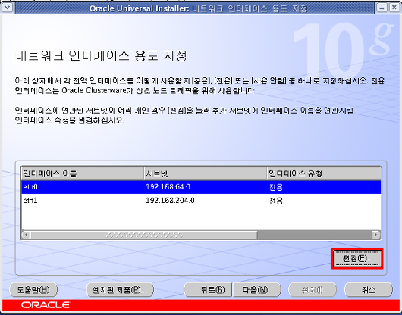Viewport: 402px width, 315px height.
Task: Open the 도움말(H) help button
Action: [x=33, y=290]
